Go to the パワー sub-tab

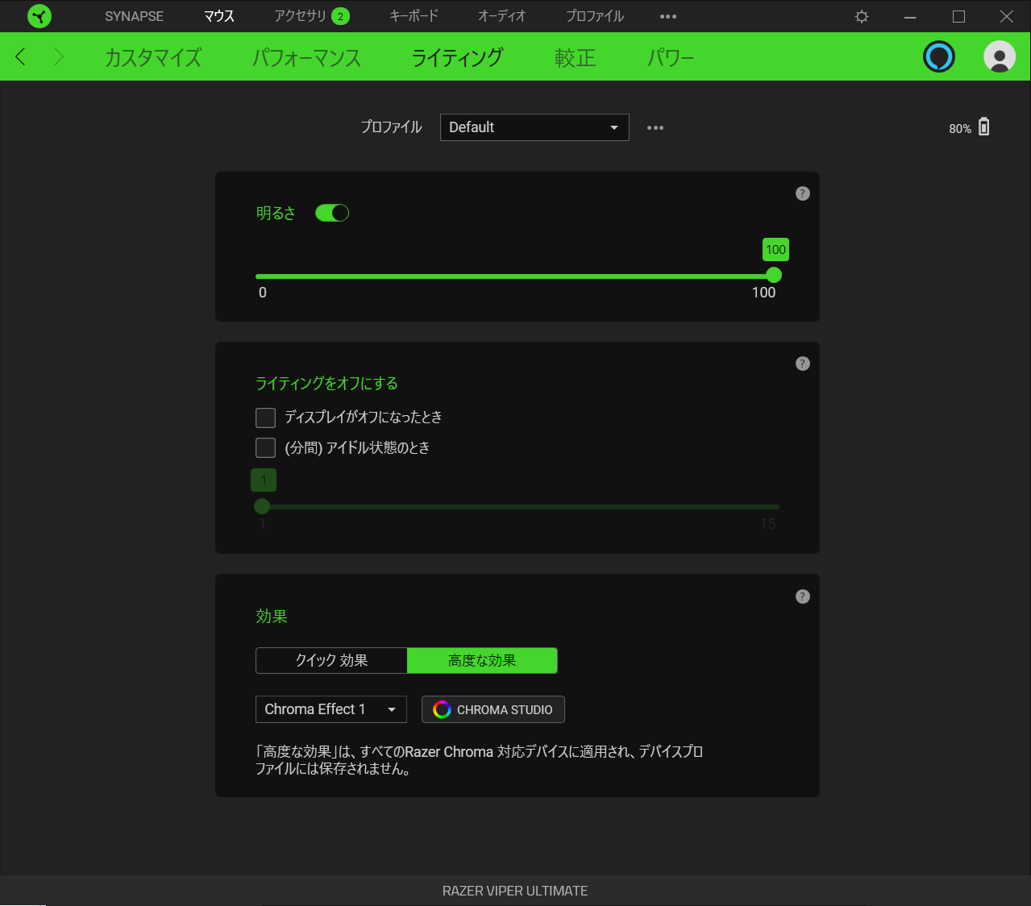[671, 57]
